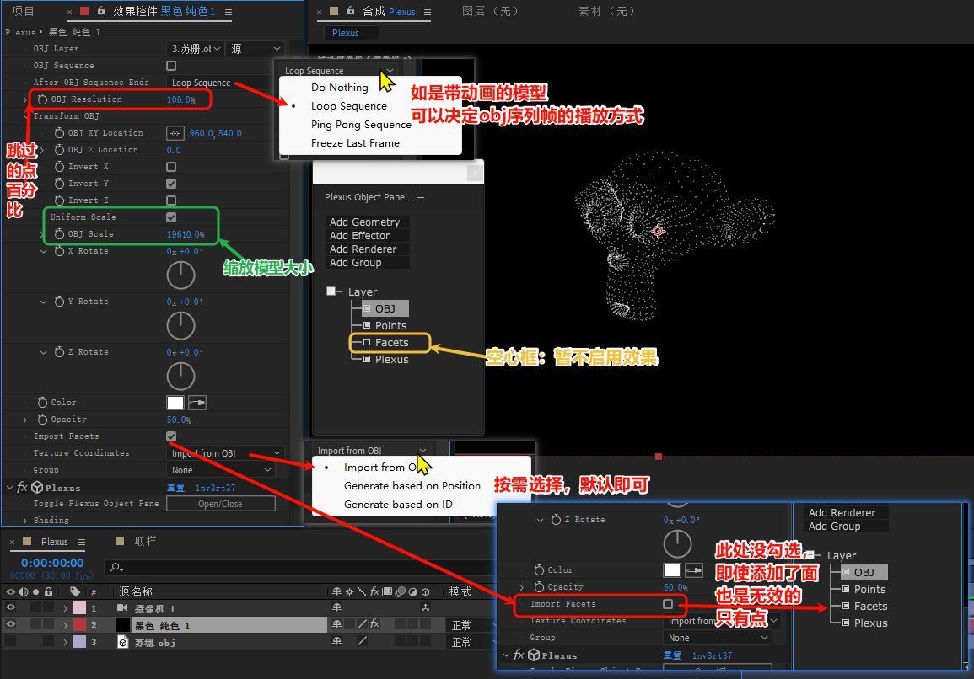Click the 苏珊.obj file icon in timeline
974x679 pixels.
click(123, 642)
